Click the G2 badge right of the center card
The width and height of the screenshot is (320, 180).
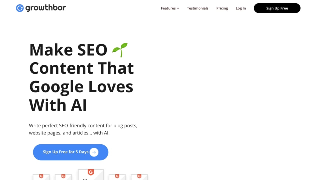117,176
